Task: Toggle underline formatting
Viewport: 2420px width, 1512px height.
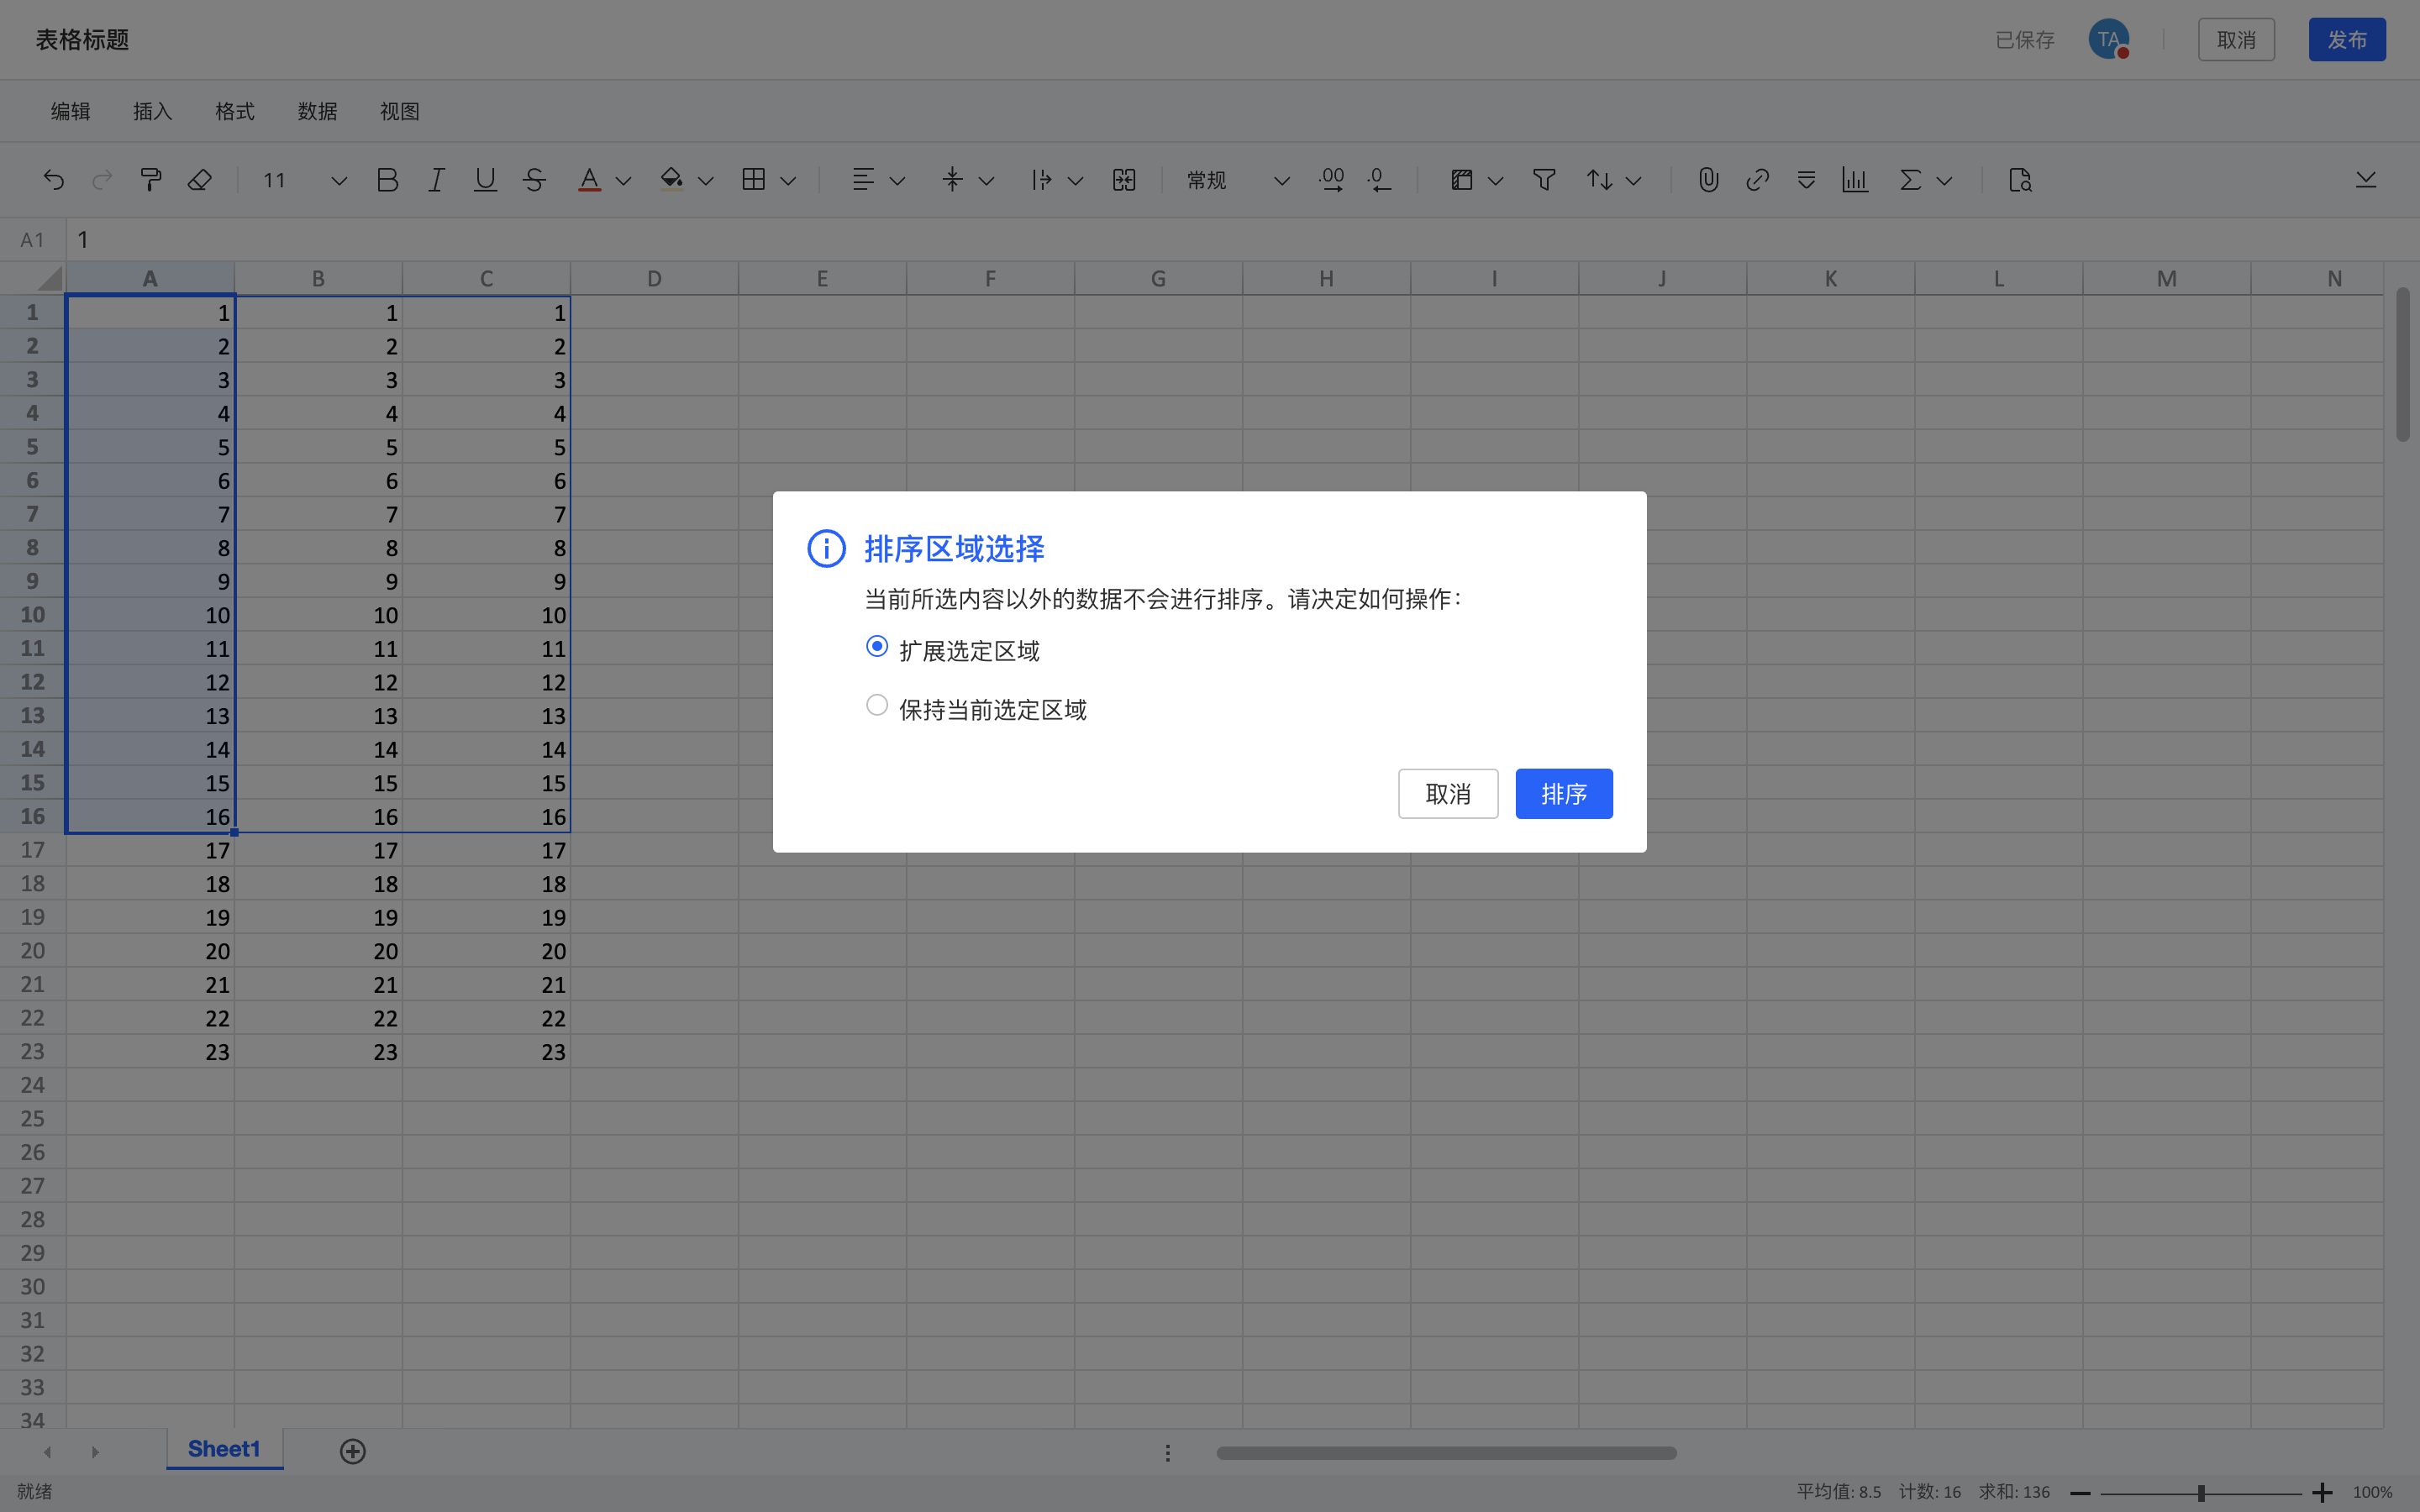Action: (485, 180)
